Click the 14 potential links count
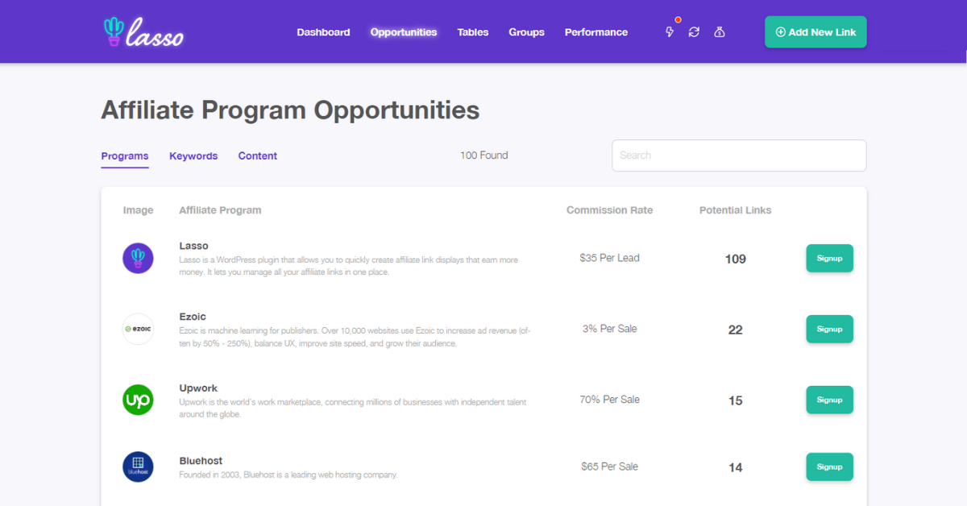 pyautogui.click(x=735, y=467)
